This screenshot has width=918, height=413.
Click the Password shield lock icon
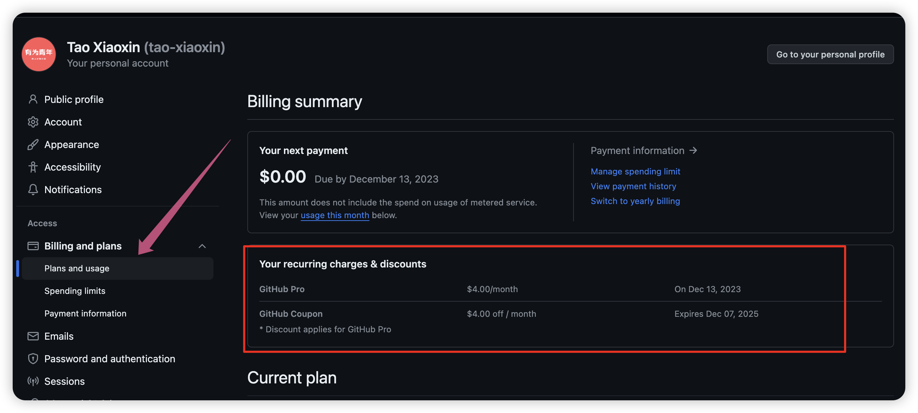(33, 358)
